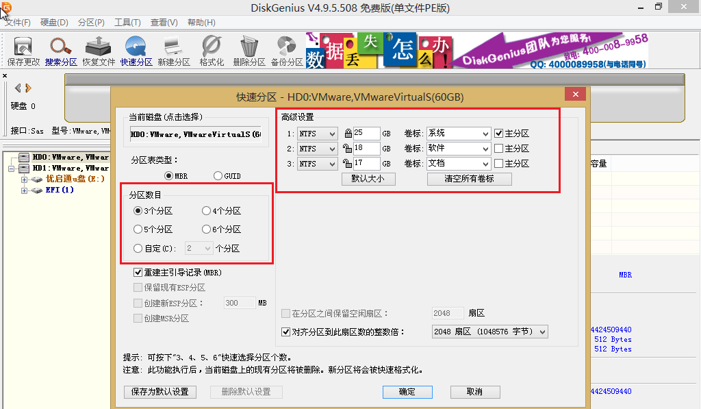Open file system dropdown for partition 2
The width and height of the screenshot is (701, 409).
point(317,149)
